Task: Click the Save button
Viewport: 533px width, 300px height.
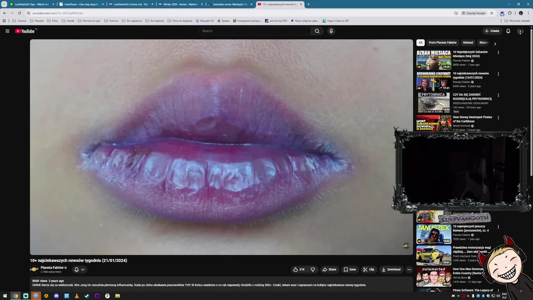Action: click(x=349, y=270)
